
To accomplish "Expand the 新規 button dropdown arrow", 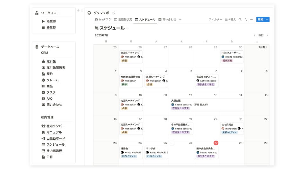I will (x=267, y=20).
